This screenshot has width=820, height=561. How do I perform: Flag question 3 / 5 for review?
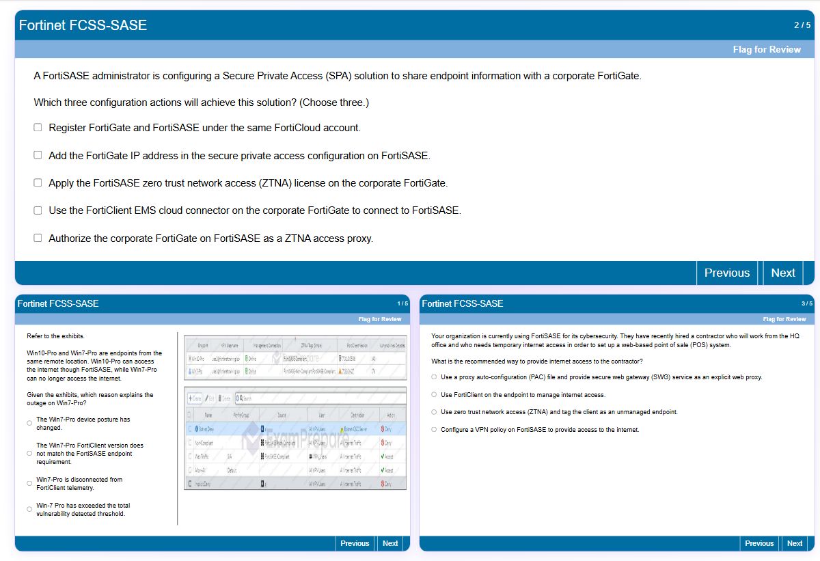pos(784,319)
